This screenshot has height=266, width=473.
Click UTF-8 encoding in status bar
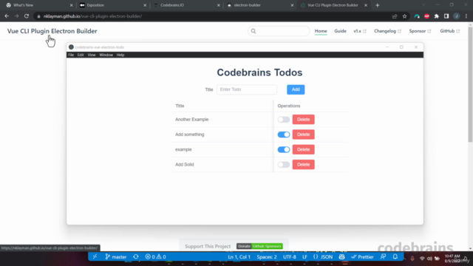tap(290, 257)
